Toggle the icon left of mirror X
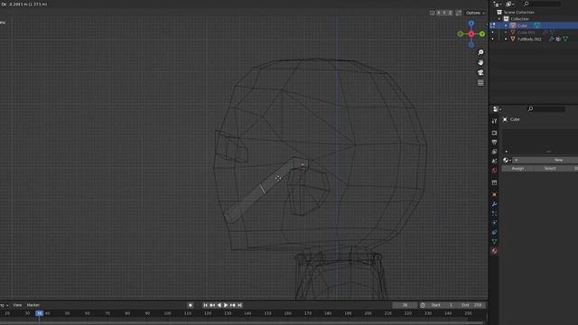 (x=432, y=13)
